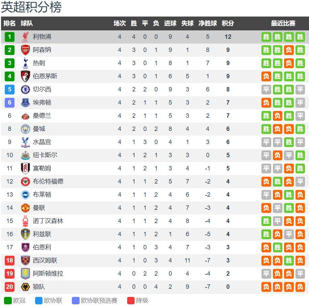The image size is (309, 306).
Task: Click the Chelsea club crest icon
Action: (x=26, y=89)
